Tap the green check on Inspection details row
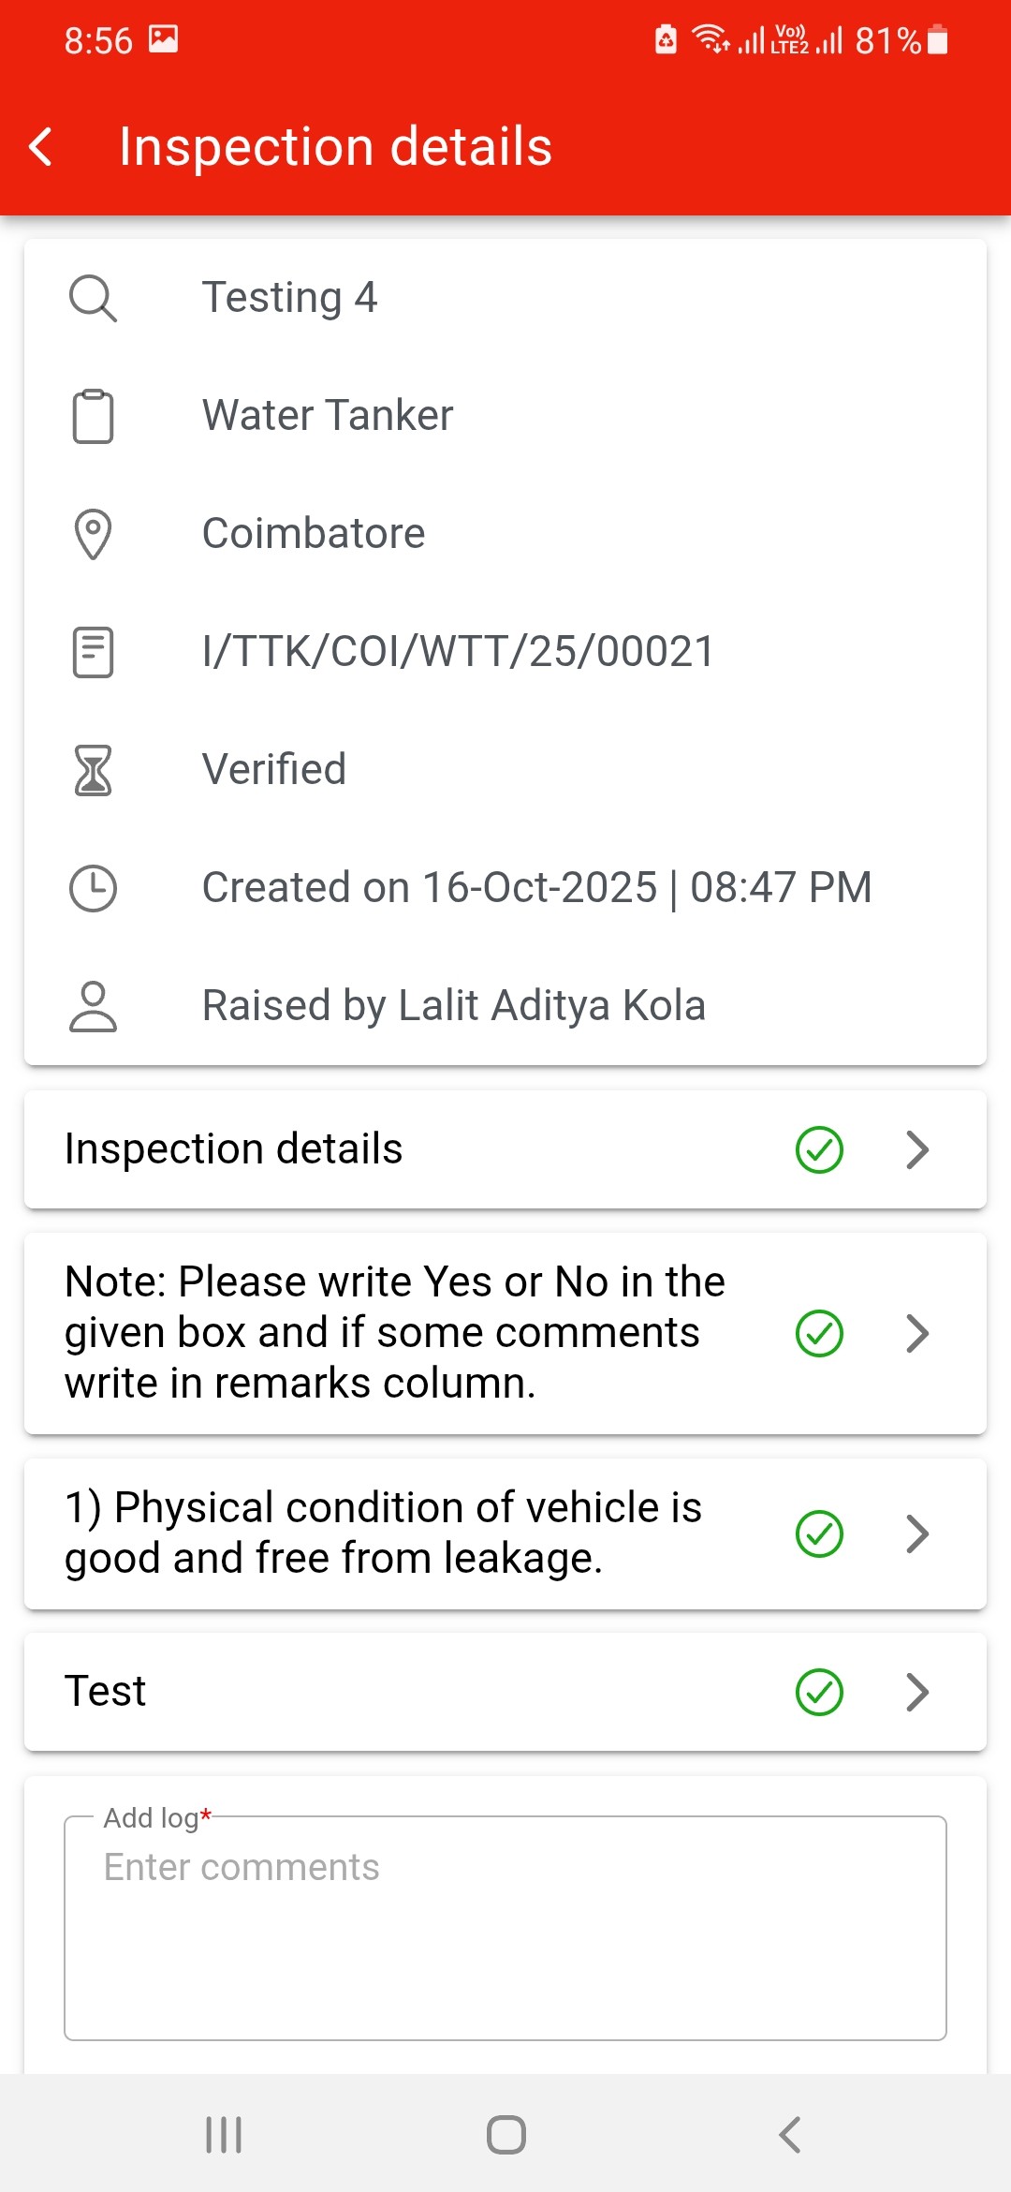1011x2192 pixels. point(819,1149)
